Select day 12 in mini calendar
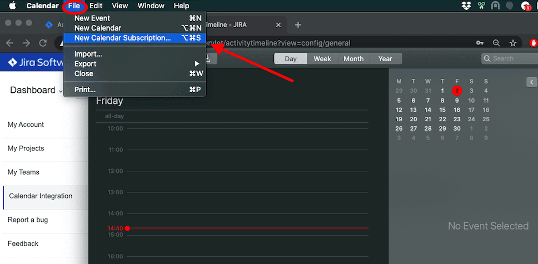The image size is (538, 264). pos(398,110)
